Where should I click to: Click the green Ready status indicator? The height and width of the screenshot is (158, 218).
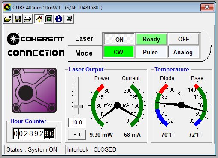[x=151, y=39]
